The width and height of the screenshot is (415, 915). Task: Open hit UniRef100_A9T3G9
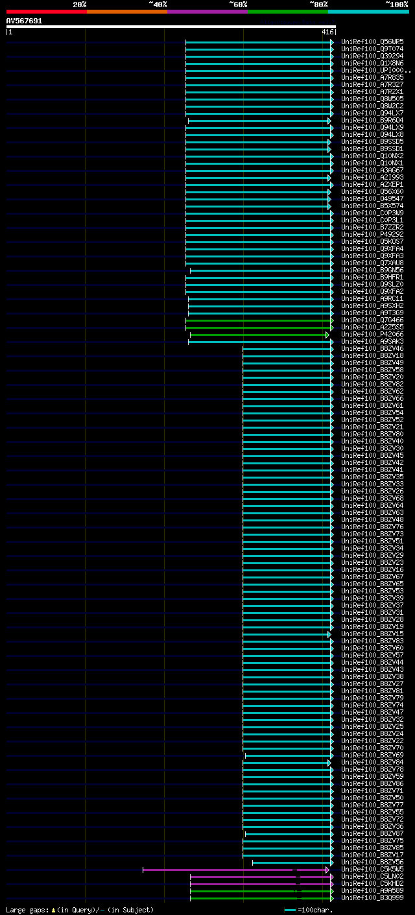372,313
